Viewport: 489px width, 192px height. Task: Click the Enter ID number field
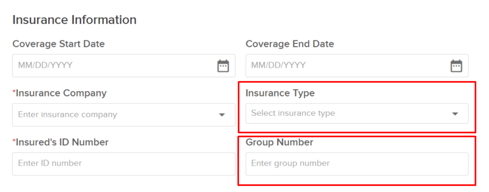(124, 164)
